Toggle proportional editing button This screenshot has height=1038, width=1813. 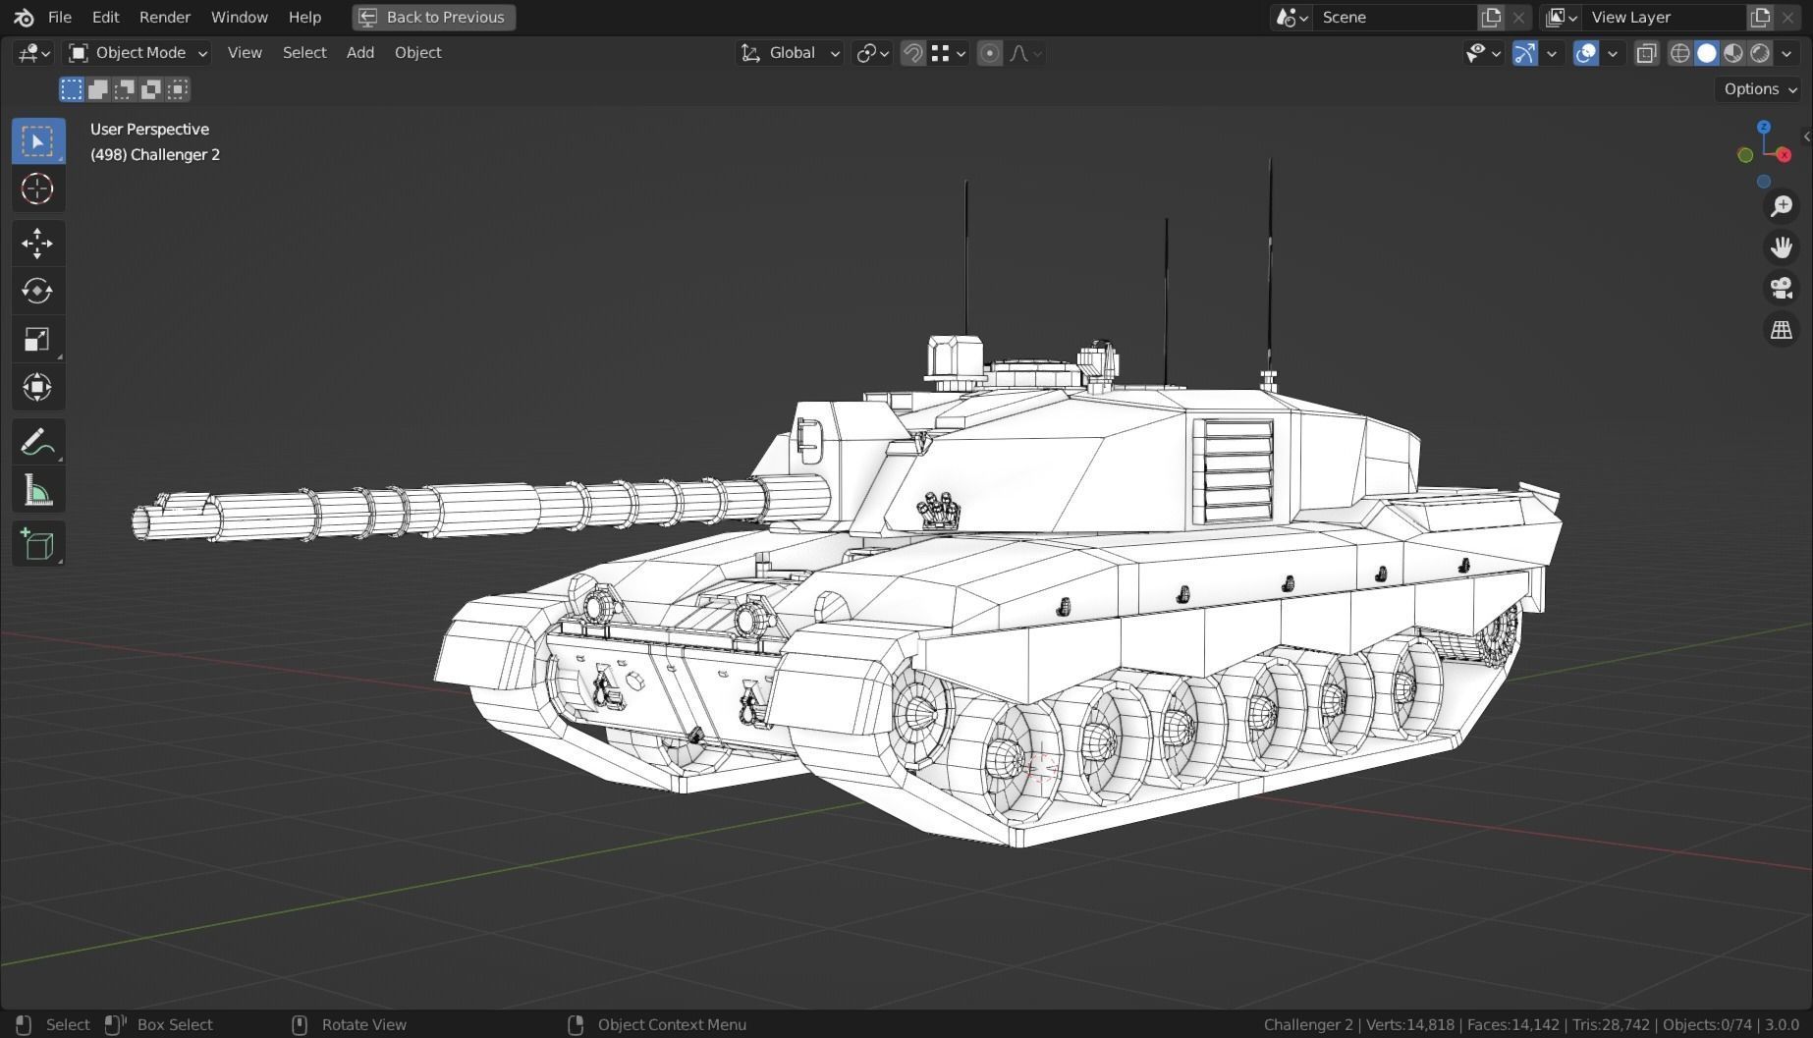point(990,53)
